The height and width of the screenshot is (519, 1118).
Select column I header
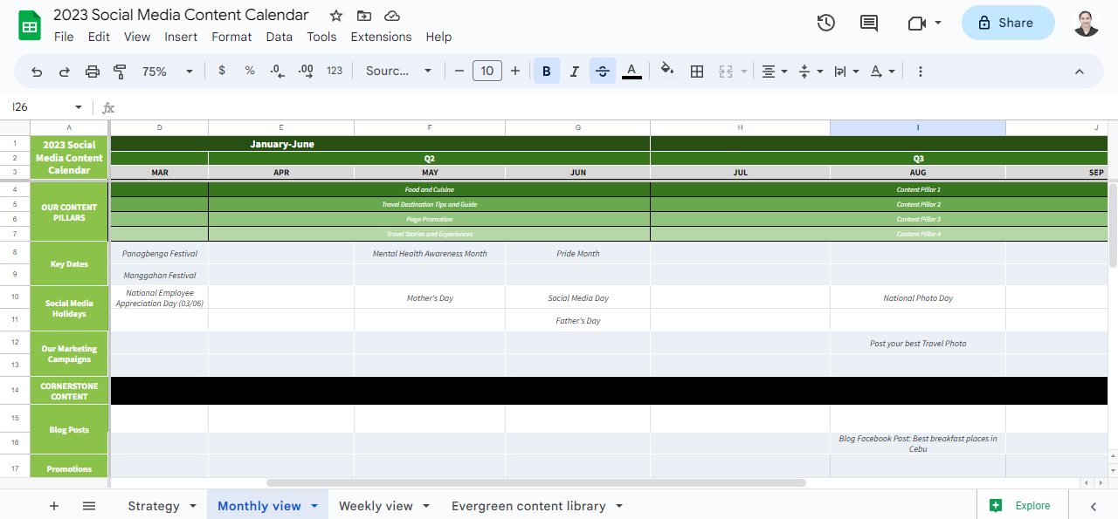coord(917,127)
